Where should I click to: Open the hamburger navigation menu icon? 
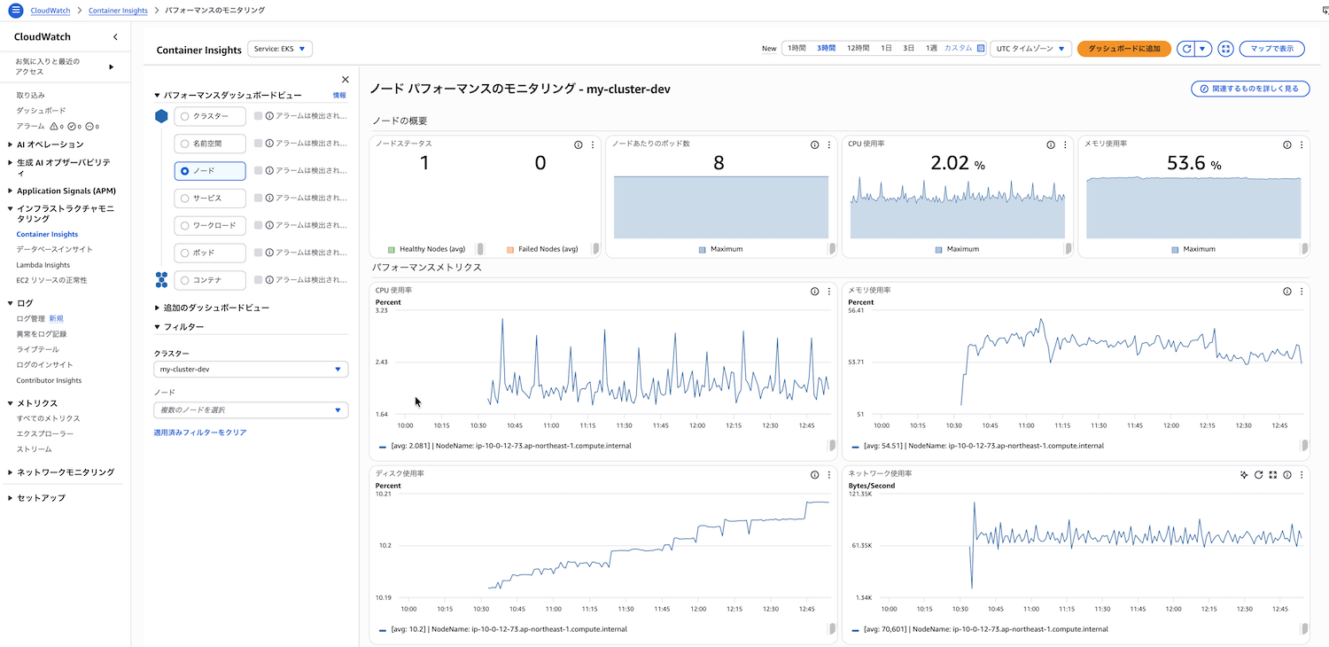coord(15,10)
